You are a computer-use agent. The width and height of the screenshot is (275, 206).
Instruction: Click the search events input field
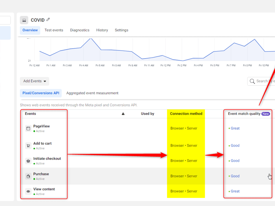coord(261,81)
